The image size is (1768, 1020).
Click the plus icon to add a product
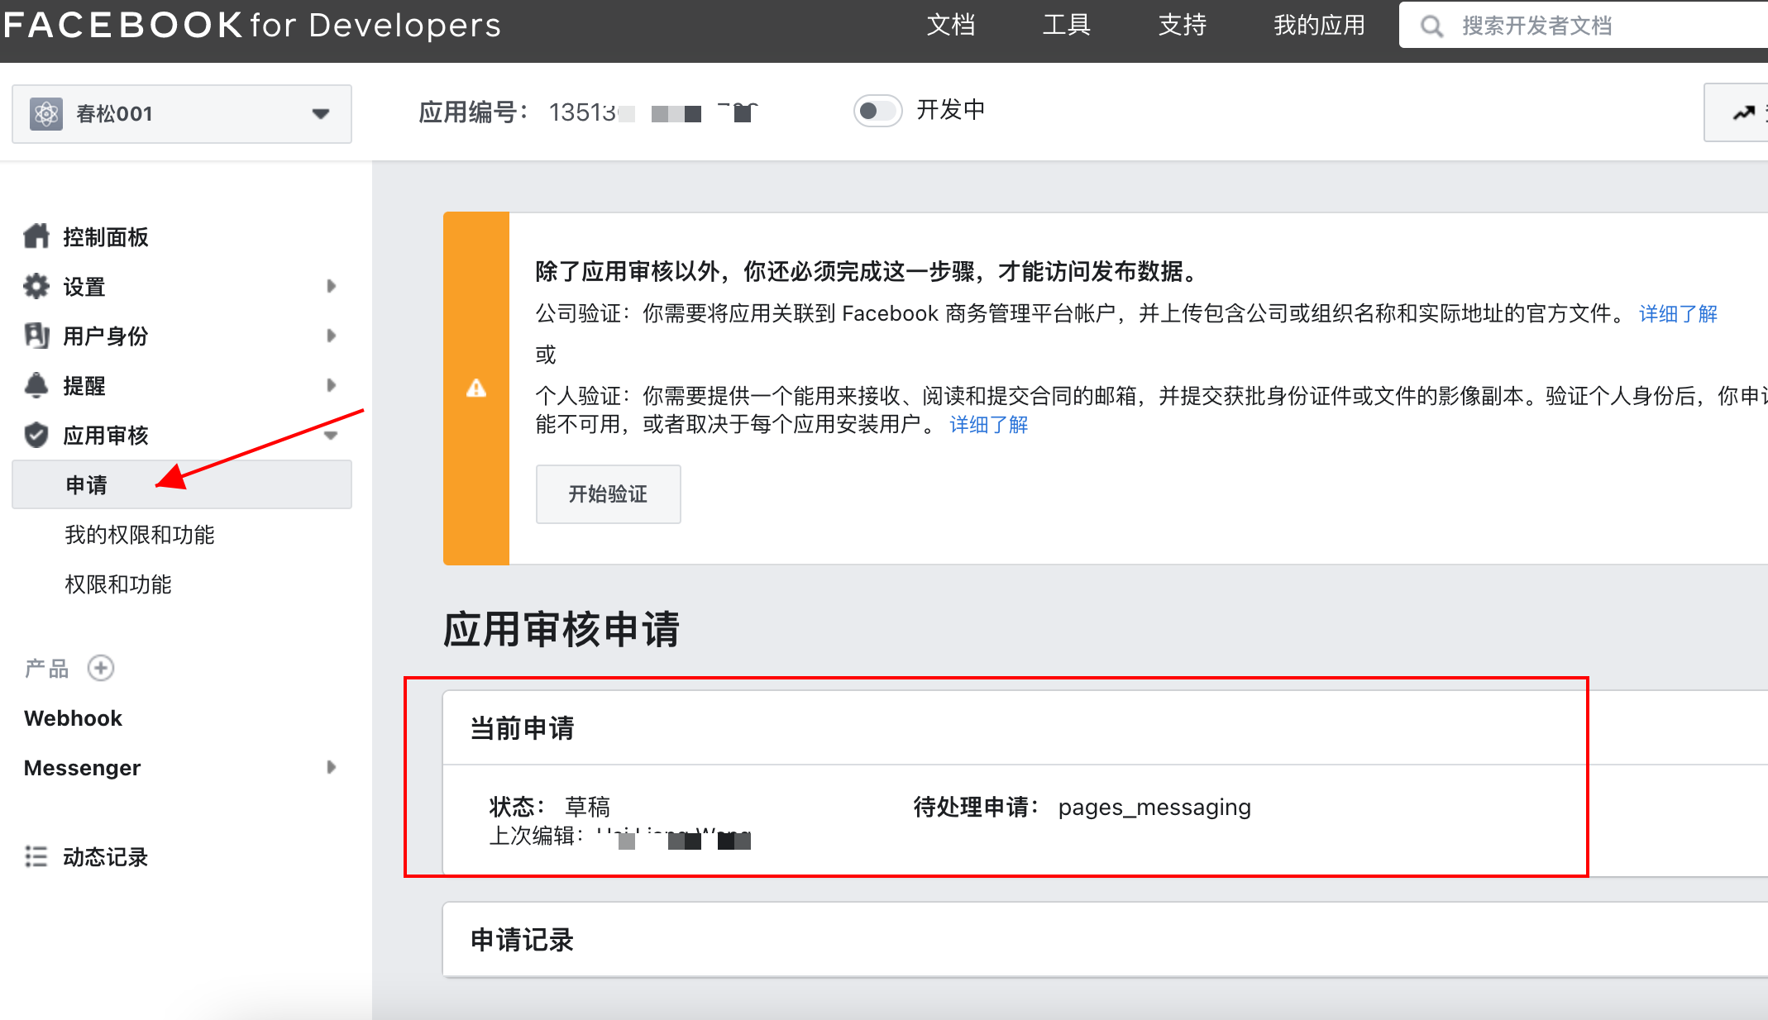coord(101,668)
